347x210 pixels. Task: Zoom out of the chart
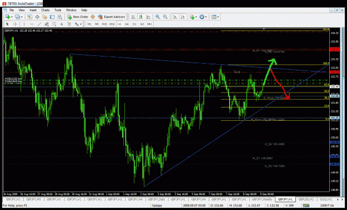(x=165, y=17)
